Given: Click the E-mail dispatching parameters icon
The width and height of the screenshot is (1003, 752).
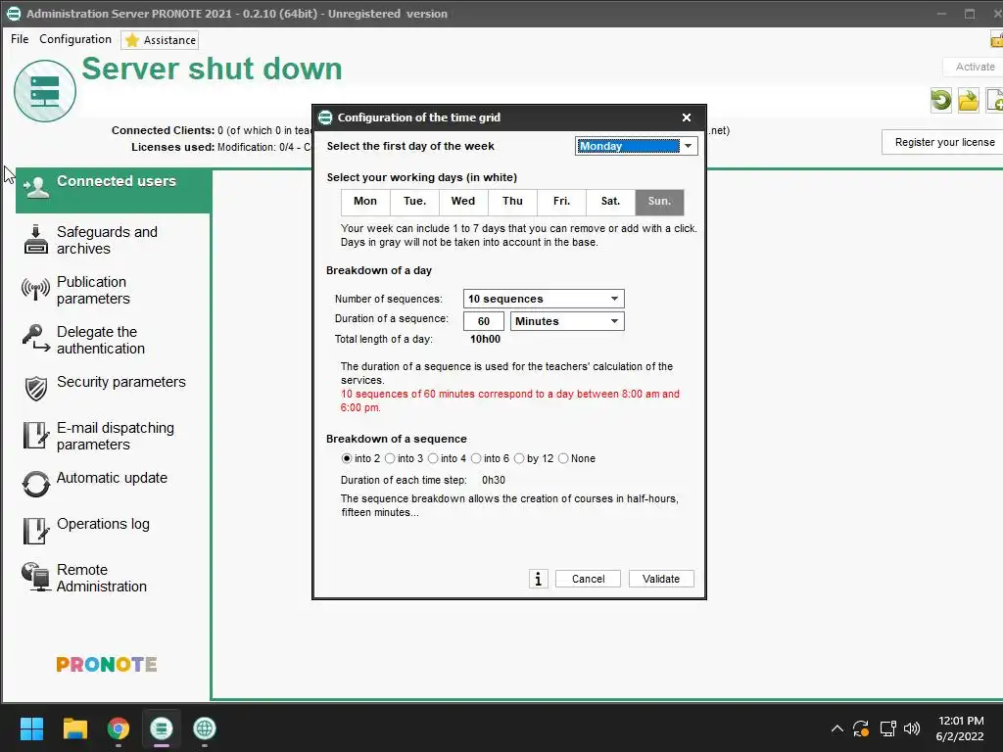Looking at the screenshot, I should pyautogui.click(x=36, y=436).
